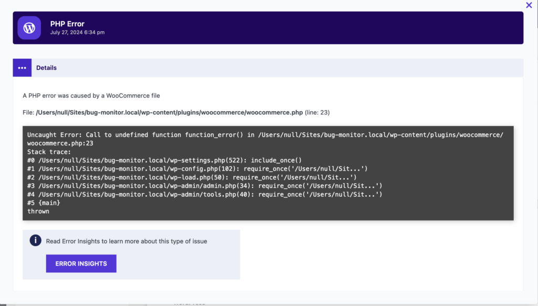Close the PHP Error dialog with the X

pos(529,5)
